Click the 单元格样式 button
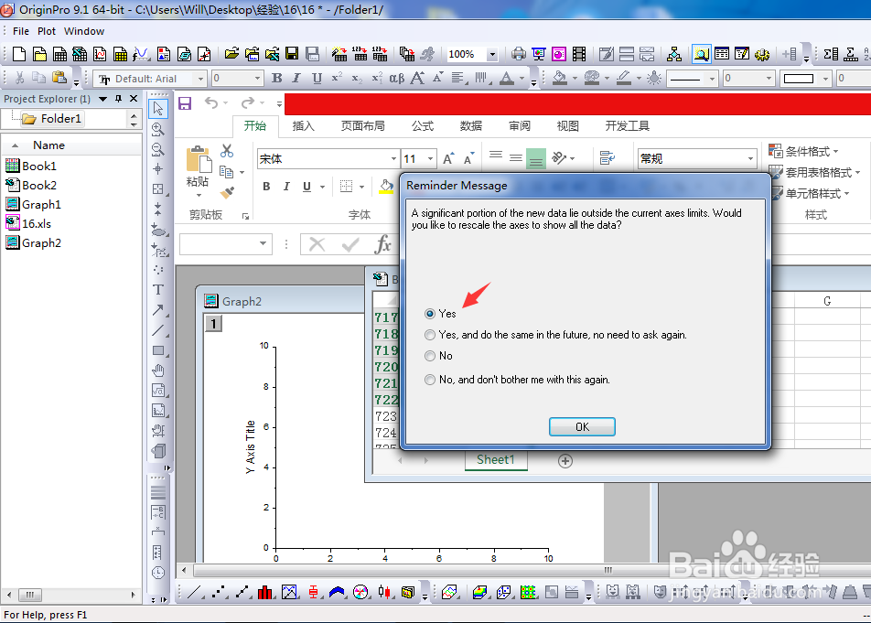Image resolution: width=871 pixels, height=623 pixels. click(810, 193)
